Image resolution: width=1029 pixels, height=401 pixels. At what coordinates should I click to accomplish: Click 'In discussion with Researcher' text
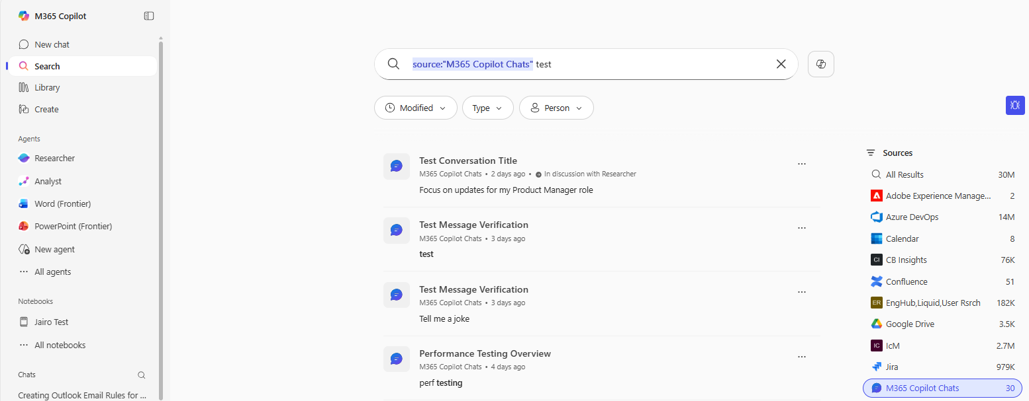click(590, 174)
